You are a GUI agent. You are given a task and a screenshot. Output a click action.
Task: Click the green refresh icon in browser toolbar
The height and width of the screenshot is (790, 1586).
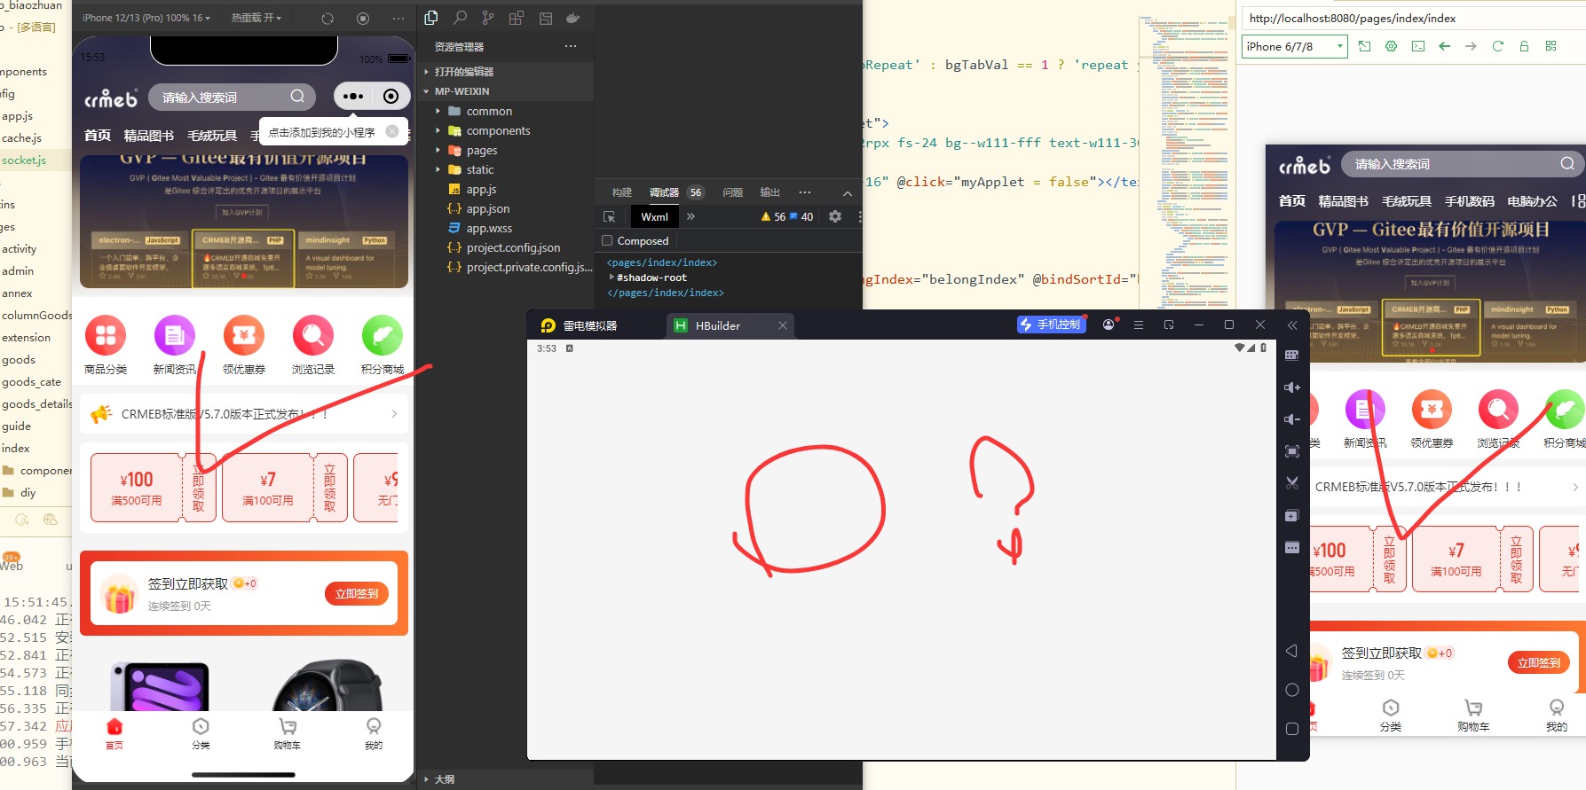(1497, 46)
